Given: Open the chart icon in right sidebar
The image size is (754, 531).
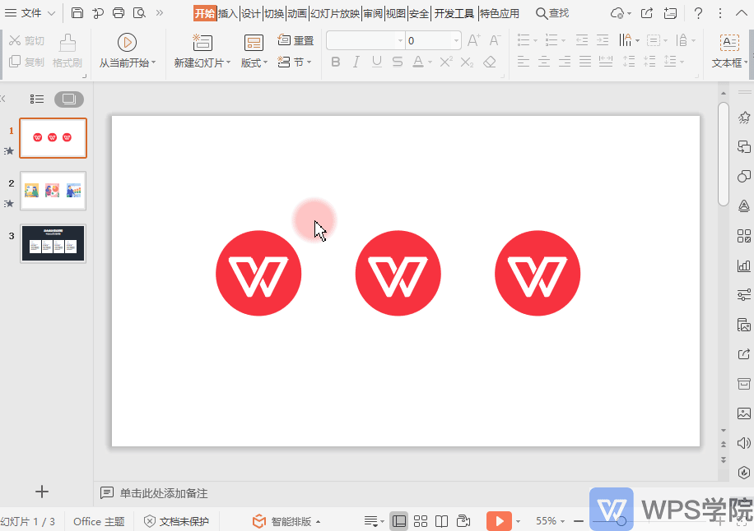Looking at the screenshot, I should tap(744, 265).
